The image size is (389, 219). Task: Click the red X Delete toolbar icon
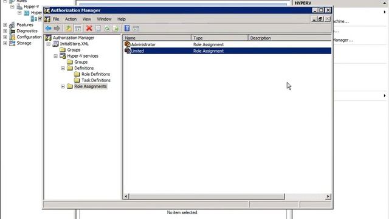pyautogui.click(x=89, y=29)
